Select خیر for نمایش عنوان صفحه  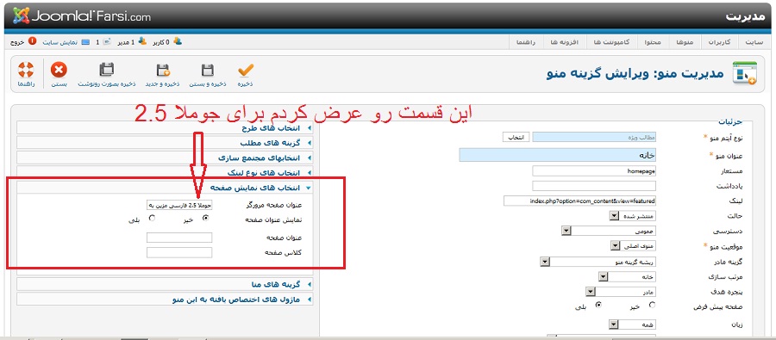click(206, 218)
